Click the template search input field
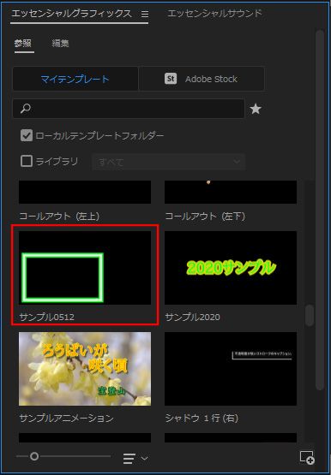Screen dimensions: 331x475 (x=129, y=109)
